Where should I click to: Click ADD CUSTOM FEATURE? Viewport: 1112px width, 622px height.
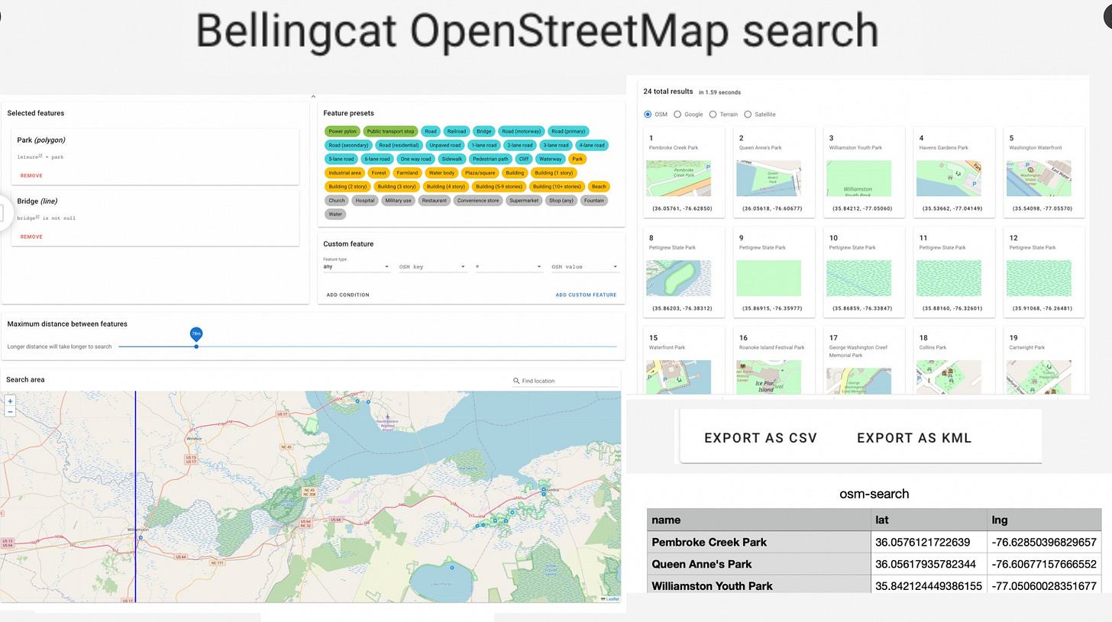pyautogui.click(x=586, y=295)
